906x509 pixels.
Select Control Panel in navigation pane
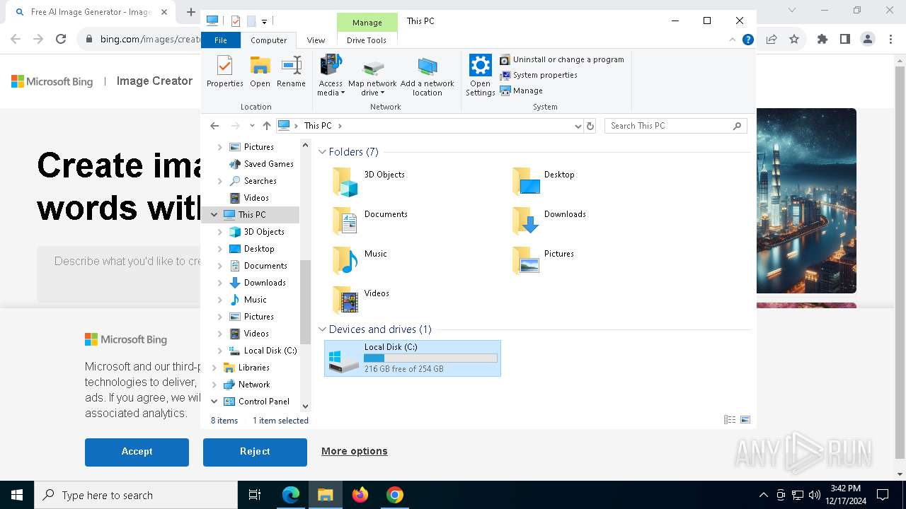point(263,402)
